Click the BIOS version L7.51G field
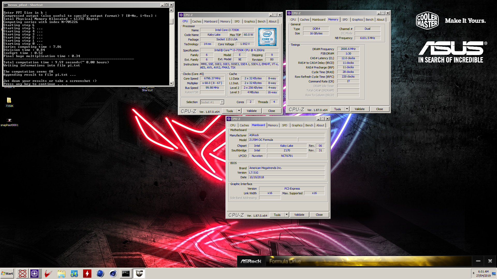 (287, 173)
